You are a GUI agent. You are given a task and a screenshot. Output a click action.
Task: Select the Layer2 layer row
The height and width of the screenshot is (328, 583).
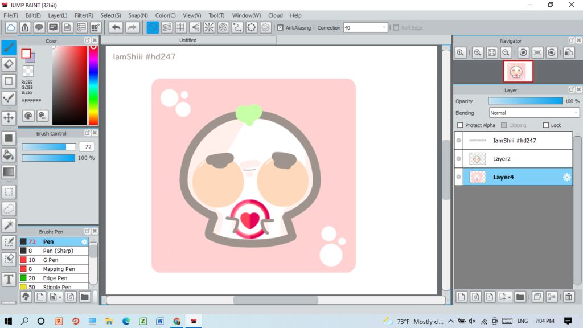point(514,159)
